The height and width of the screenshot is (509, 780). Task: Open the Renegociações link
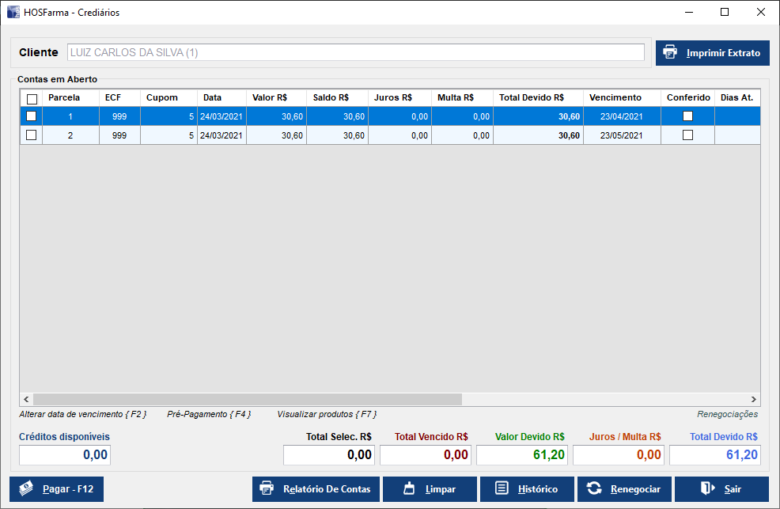pyautogui.click(x=727, y=414)
